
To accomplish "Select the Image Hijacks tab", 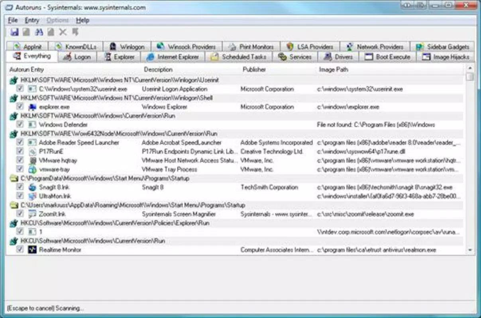I will point(446,57).
